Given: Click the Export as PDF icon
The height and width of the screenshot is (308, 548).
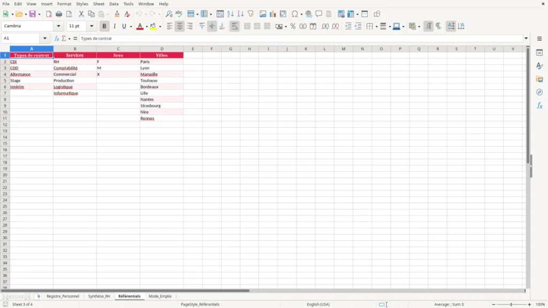Looking at the screenshot, I should click(49, 14).
